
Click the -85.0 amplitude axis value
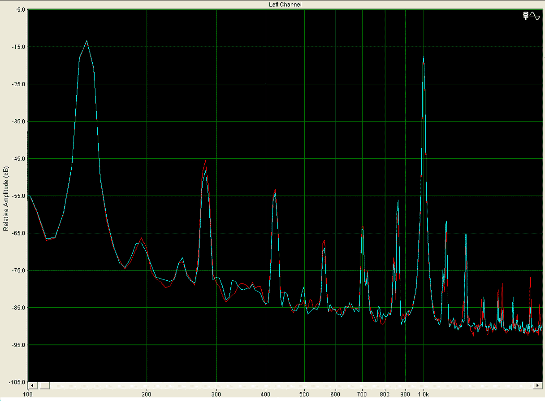point(17,307)
